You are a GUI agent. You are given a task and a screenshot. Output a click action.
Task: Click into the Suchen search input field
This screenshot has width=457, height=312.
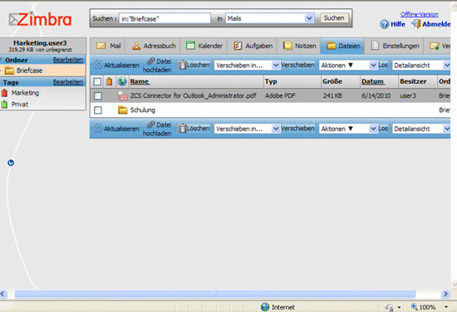[x=165, y=18]
